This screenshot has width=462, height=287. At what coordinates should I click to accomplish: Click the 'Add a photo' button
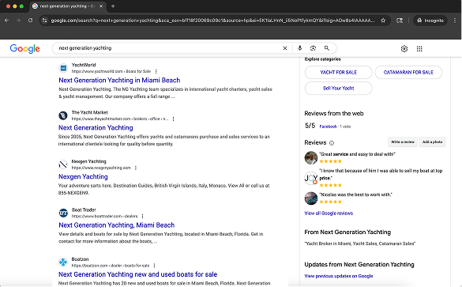tap(432, 142)
